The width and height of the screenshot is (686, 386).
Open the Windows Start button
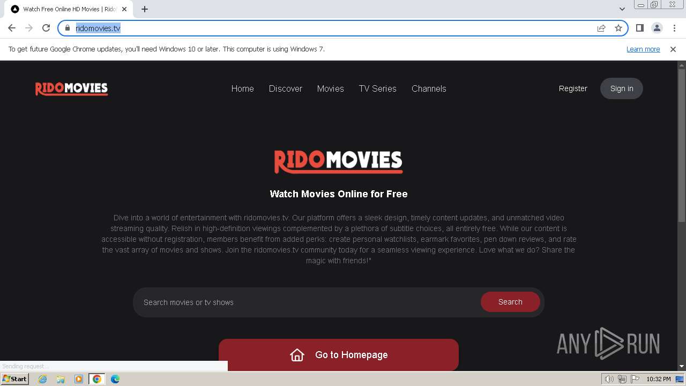pos(14,378)
